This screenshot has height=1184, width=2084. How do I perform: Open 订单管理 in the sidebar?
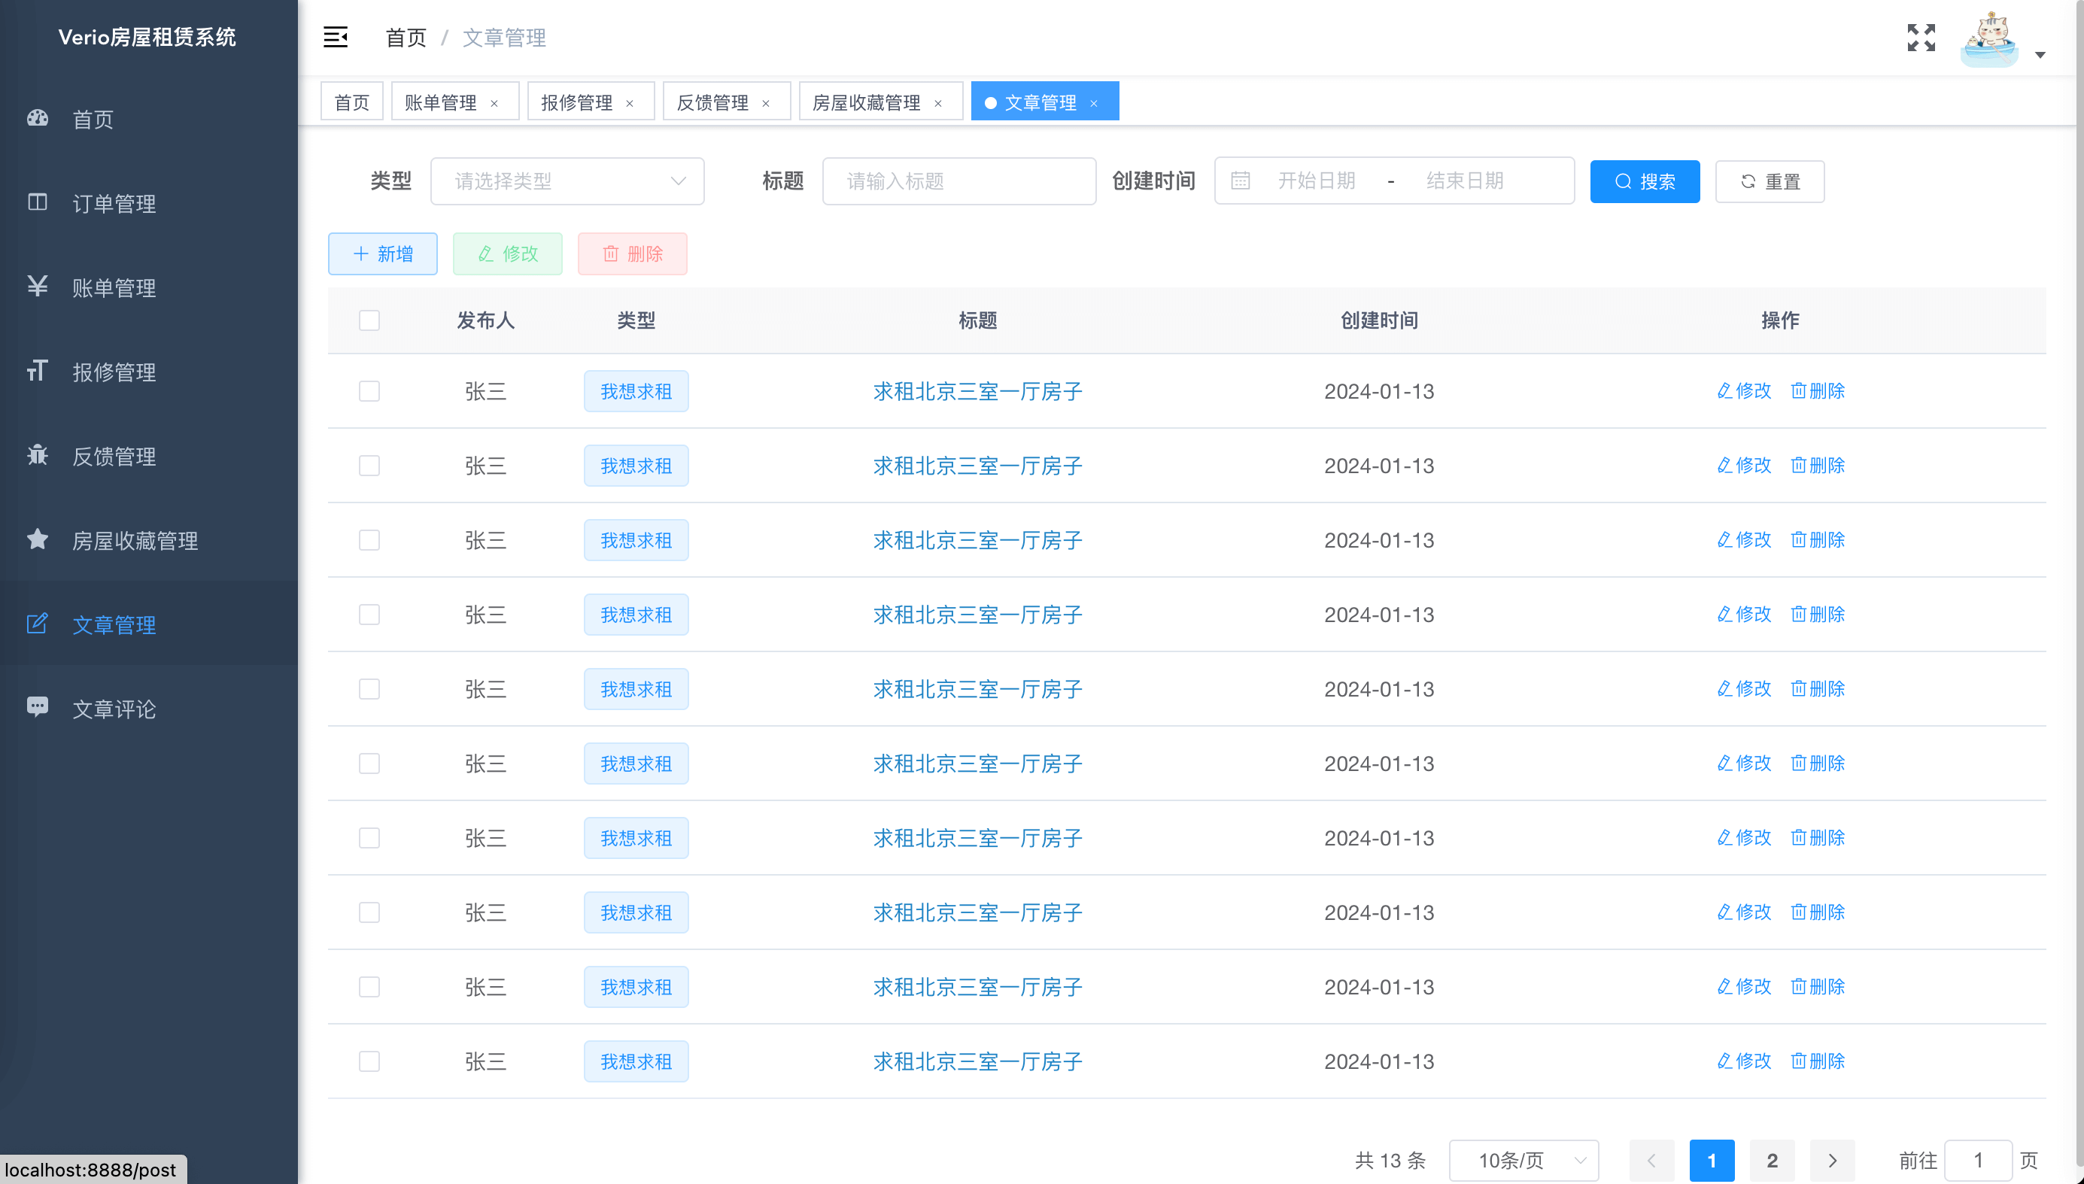[114, 203]
